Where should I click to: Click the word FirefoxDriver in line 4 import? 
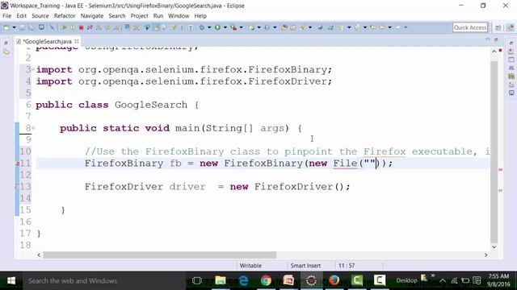pyautogui.click(x=287, y=81)
